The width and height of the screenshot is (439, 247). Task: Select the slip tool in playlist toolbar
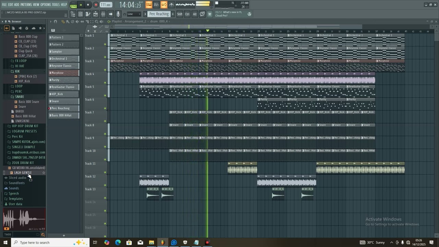pos(82,21)
